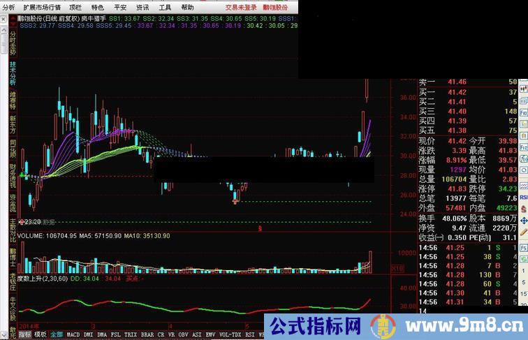Viewport: 528px width, 340px height.
Task: Click the 买点 signal label in indicator panel
Action: click(x=130, y=278)
